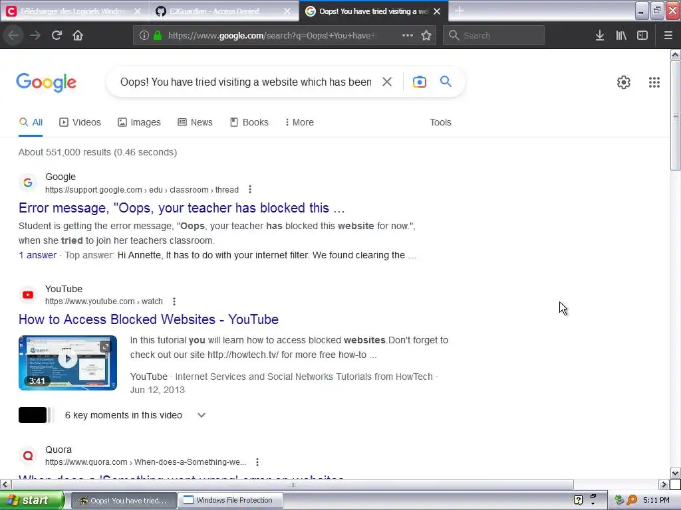Click the Firefox back arrow button

tap(13, 35)
